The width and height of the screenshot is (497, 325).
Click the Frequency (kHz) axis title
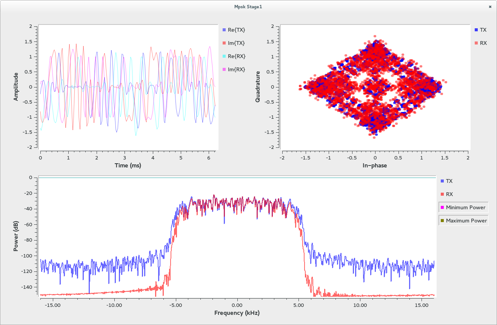237,313
